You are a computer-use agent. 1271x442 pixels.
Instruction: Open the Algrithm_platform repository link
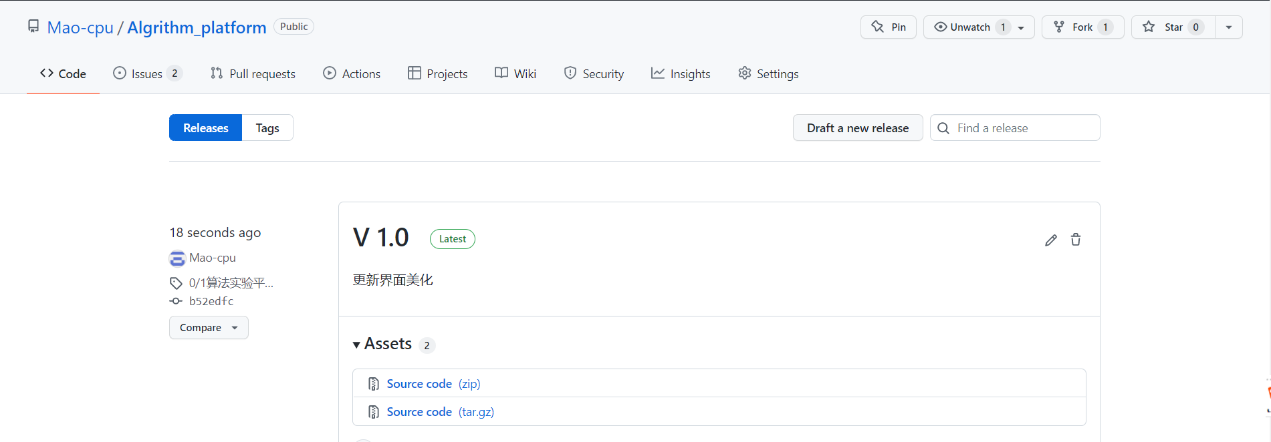[x=197, y=27]
